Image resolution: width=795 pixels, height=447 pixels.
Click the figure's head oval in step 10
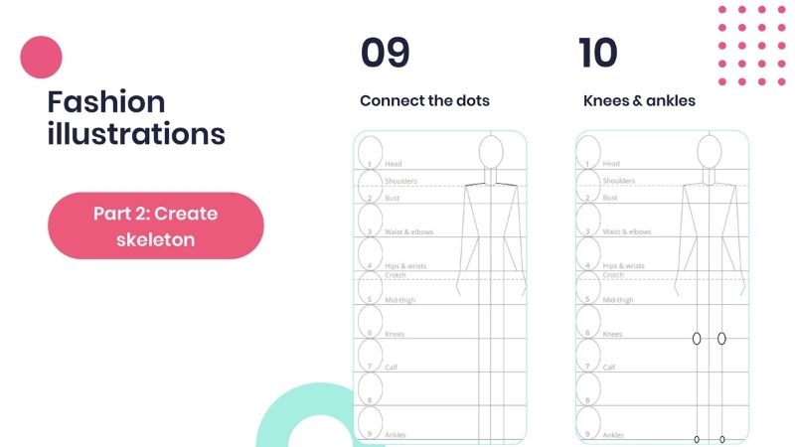[709, 152]
